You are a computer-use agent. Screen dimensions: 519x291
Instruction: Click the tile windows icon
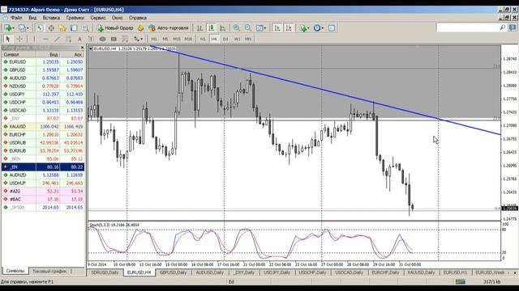click(259, 28)
